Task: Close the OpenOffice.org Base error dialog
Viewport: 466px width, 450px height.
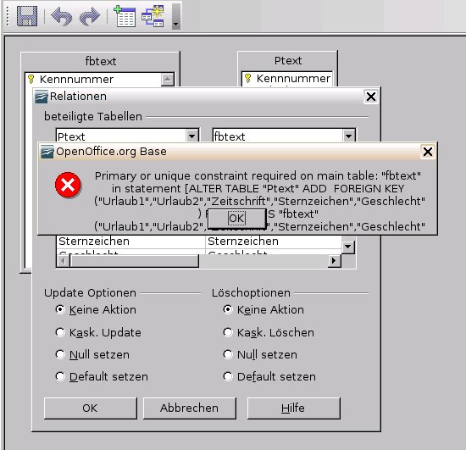Action: tap(428, 152)
